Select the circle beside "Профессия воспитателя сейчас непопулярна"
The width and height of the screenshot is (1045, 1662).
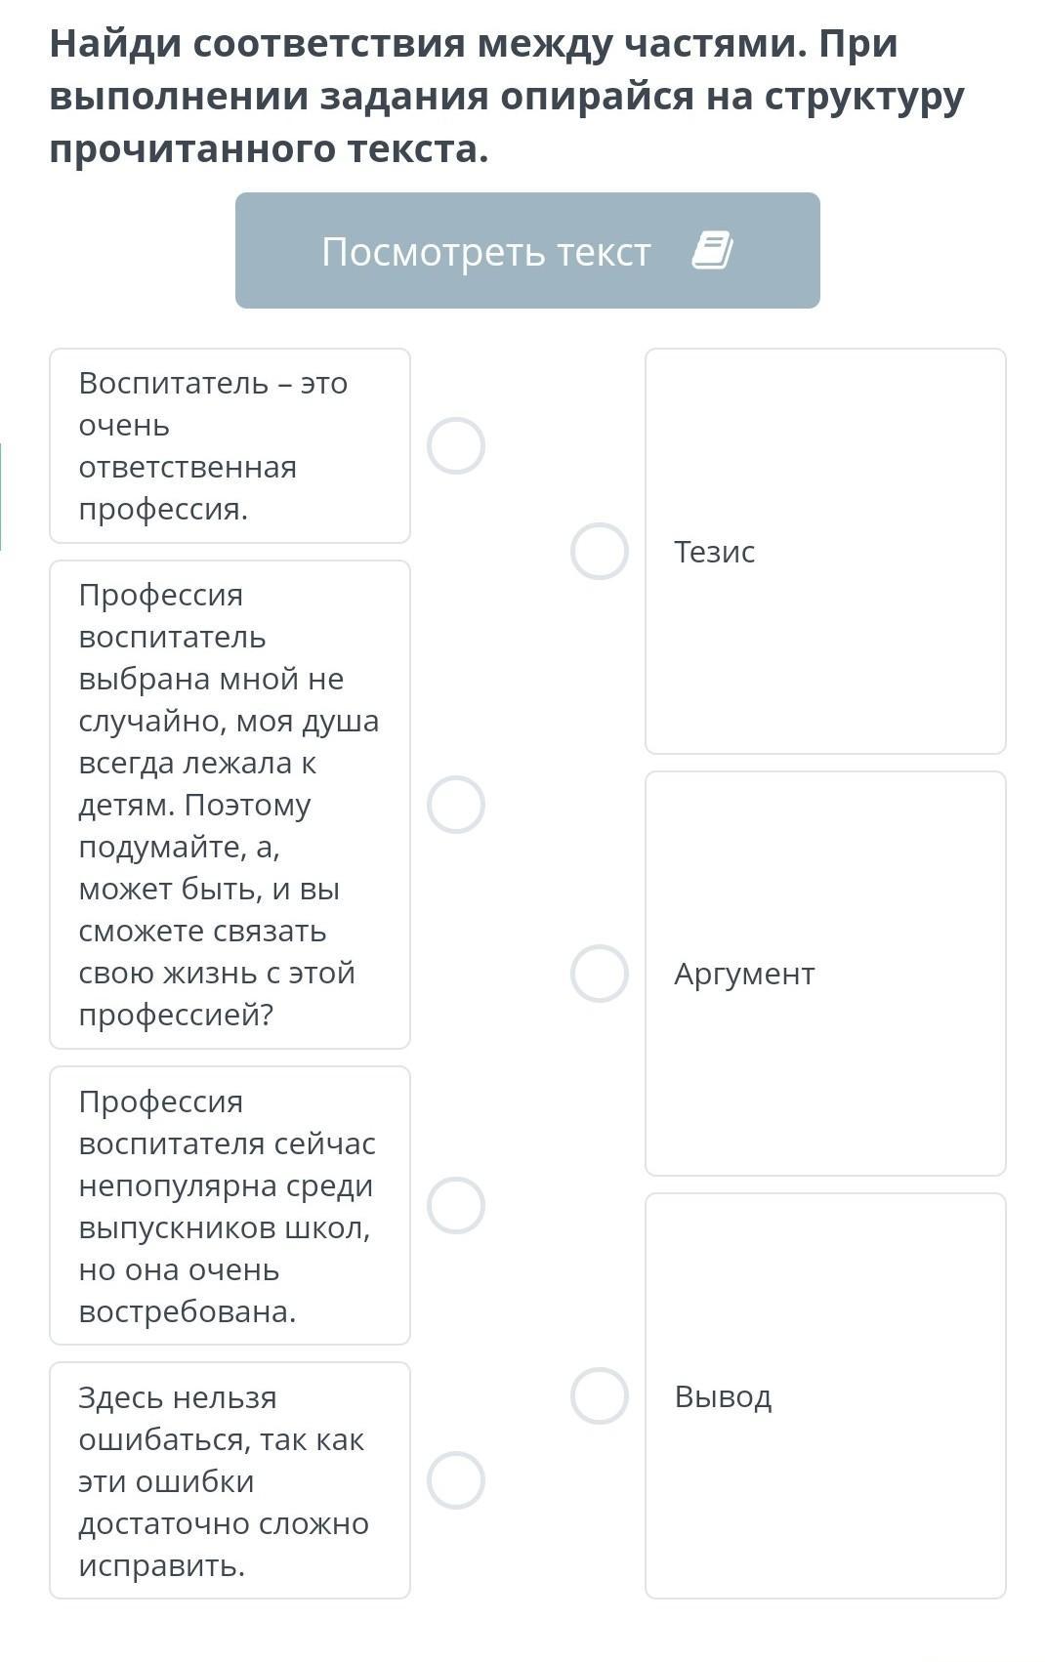(456, 1205)
